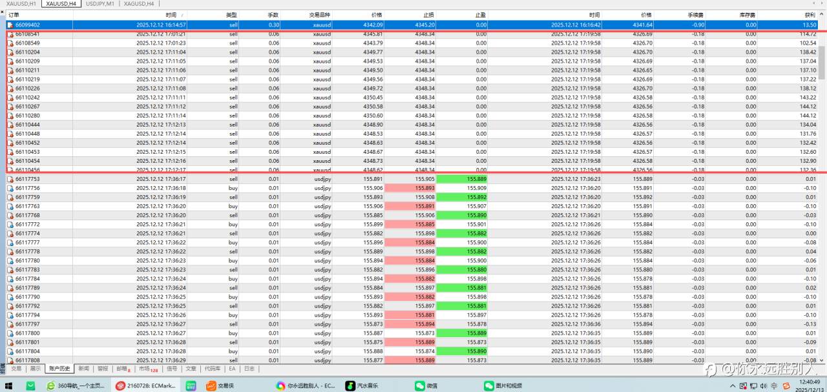The image size is (827, 392).
Task: Click the order icon for row 66117753
Action: [10, 179]
